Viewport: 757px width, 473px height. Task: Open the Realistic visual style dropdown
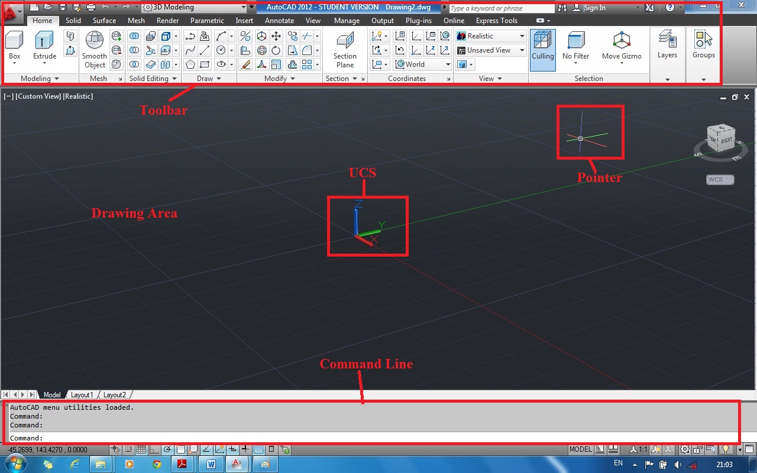[x=490, y=36]
